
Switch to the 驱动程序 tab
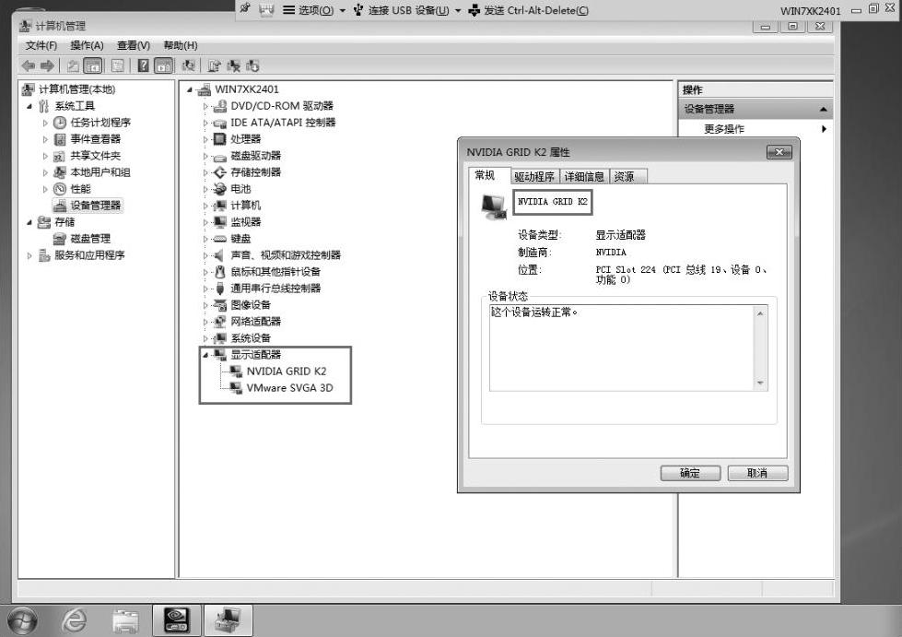[x=534, y=177]
